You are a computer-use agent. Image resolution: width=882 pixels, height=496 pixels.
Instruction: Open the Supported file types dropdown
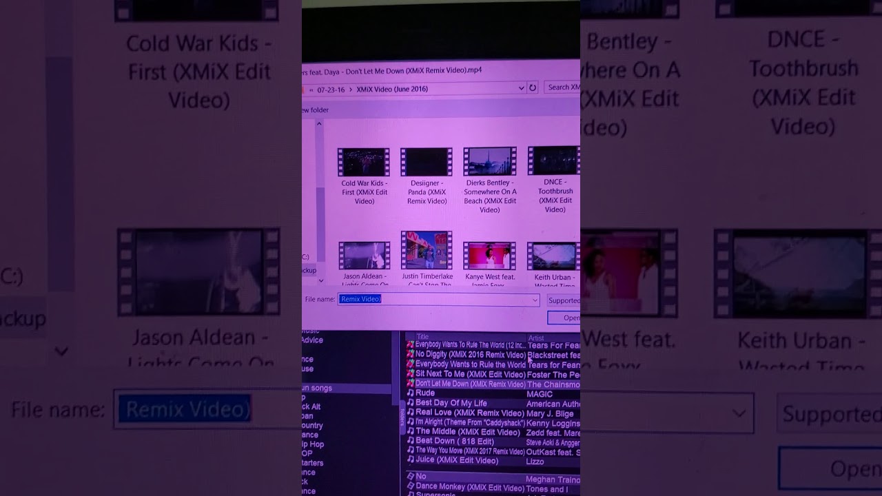(x=563, y=300)
